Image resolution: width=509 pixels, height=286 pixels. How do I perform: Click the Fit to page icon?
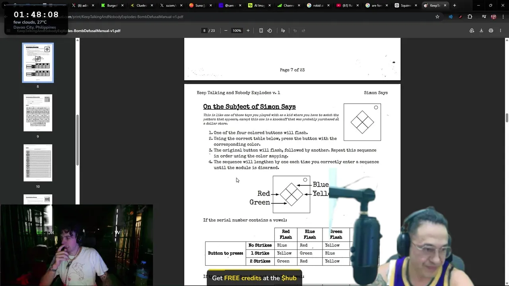tap(261, 31)
